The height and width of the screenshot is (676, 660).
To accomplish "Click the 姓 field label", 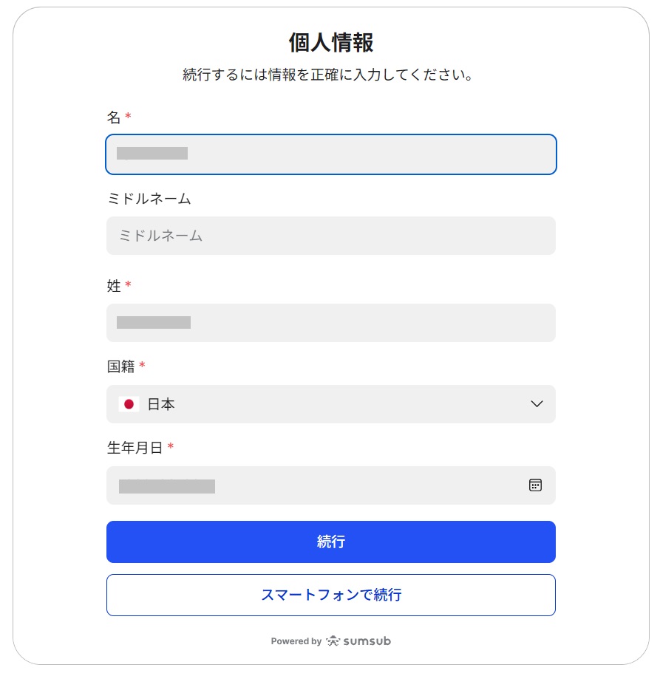I will pyautogui.click(x=114, y=285).
